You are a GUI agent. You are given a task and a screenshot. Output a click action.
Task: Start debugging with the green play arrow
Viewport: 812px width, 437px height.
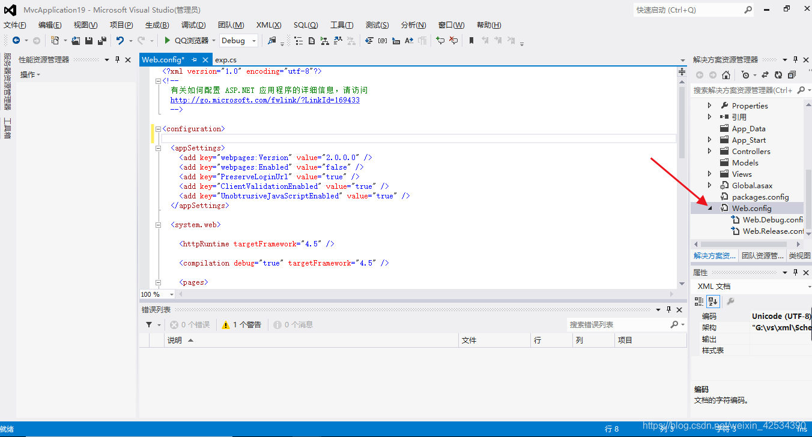tap(168, 40)
